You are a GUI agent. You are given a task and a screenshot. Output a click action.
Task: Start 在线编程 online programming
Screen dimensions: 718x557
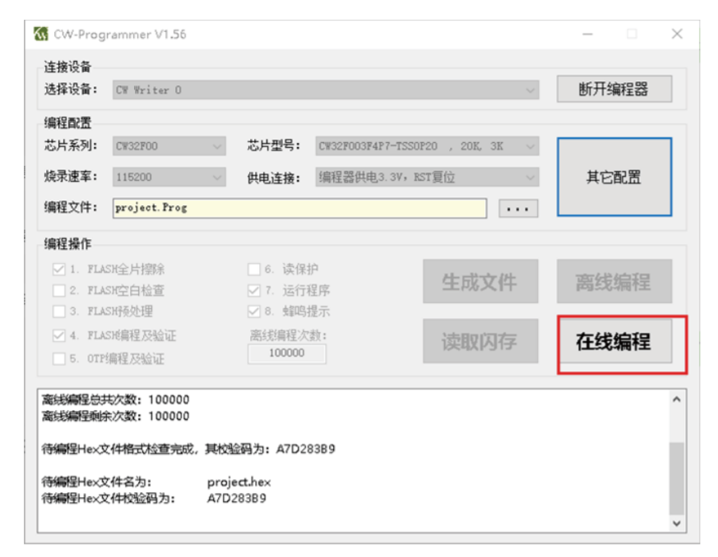[x=614, y=341]
